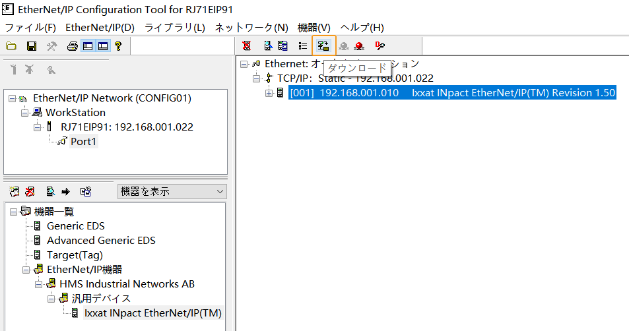Toggle the first window panel view button
Screen dimensions: 629x331
click(88, 46)
